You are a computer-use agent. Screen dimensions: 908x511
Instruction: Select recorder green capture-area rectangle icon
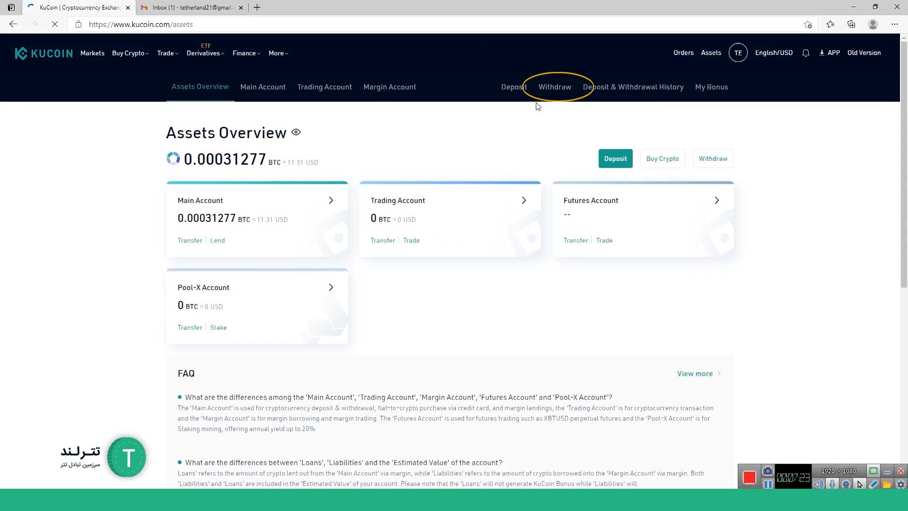873,471
